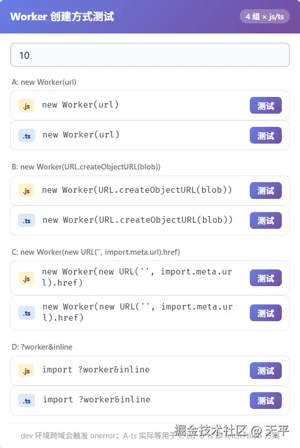Click the .ts badge beside createObjectURL row
The image size is (300, 448).
(26, 221)
